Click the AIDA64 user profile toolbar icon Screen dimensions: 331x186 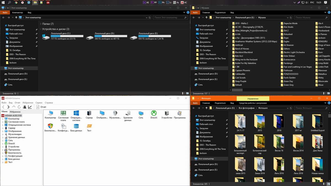(x=25, y=107)
